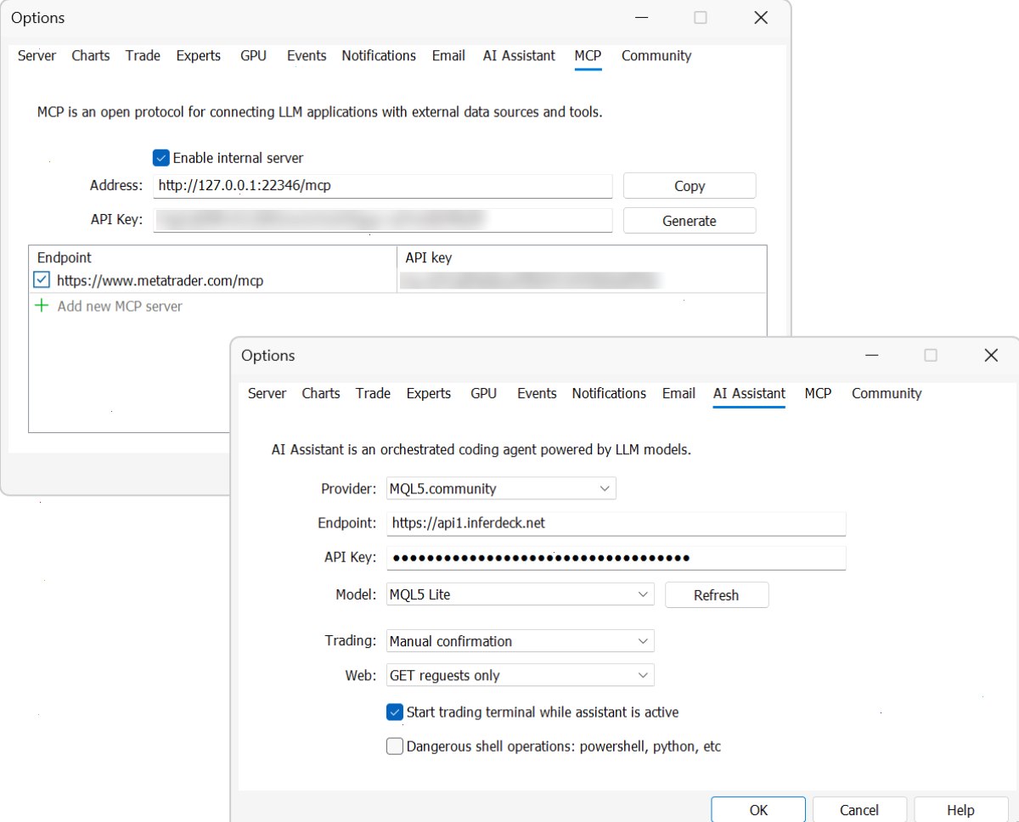Screen dimensions: 1019x822
Task: Uncheck the metatrader.com/mcp endpoint checkbox
Action: pyautogui.click(x=42, y=280)
